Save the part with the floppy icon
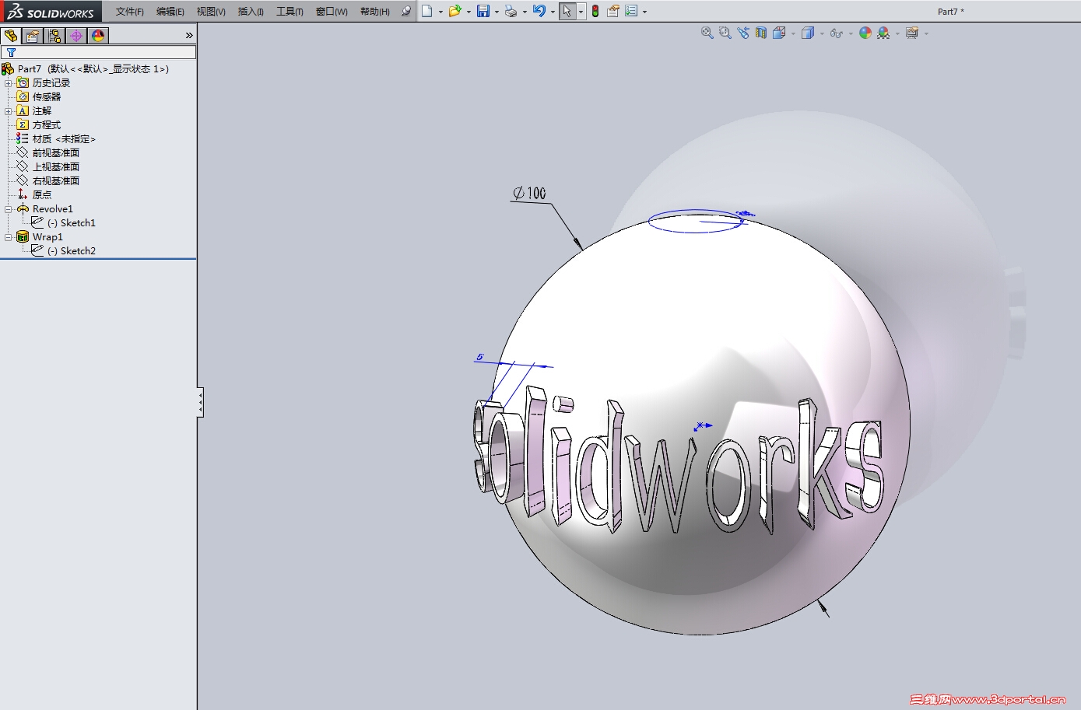1081x710 pixels. pos(483,11)
